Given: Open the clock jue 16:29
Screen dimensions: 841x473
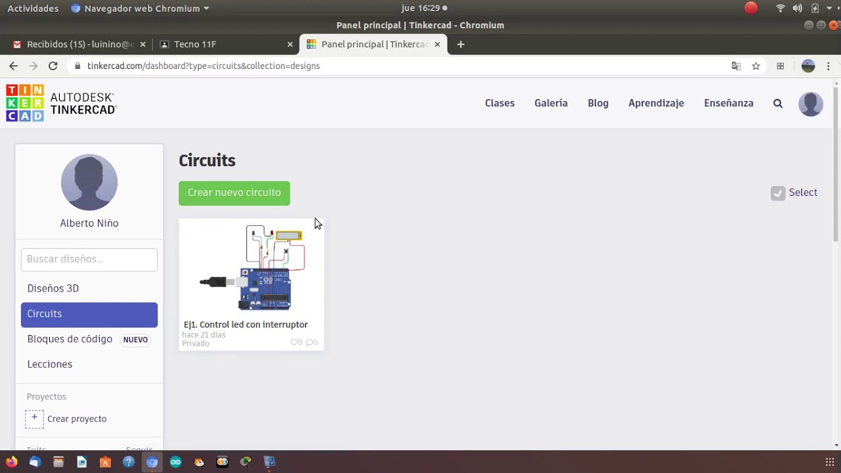Looking at the screenshot, I should click(x=424, y=8).
